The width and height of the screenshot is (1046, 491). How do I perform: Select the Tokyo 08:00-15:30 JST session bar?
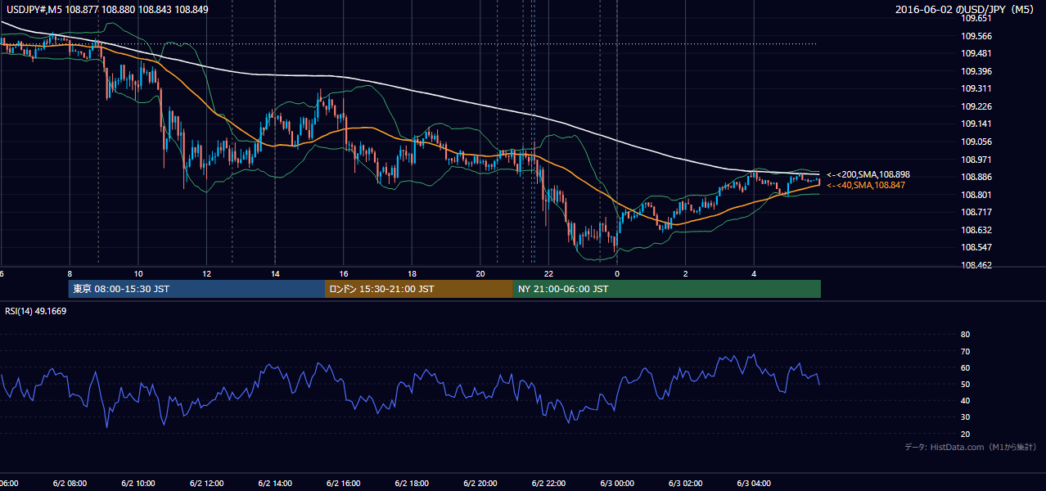point(197,289)
